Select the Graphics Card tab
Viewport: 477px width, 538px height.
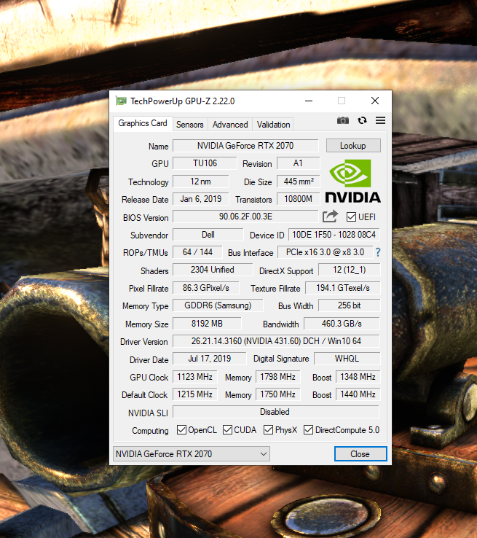[x=143, y=124]
